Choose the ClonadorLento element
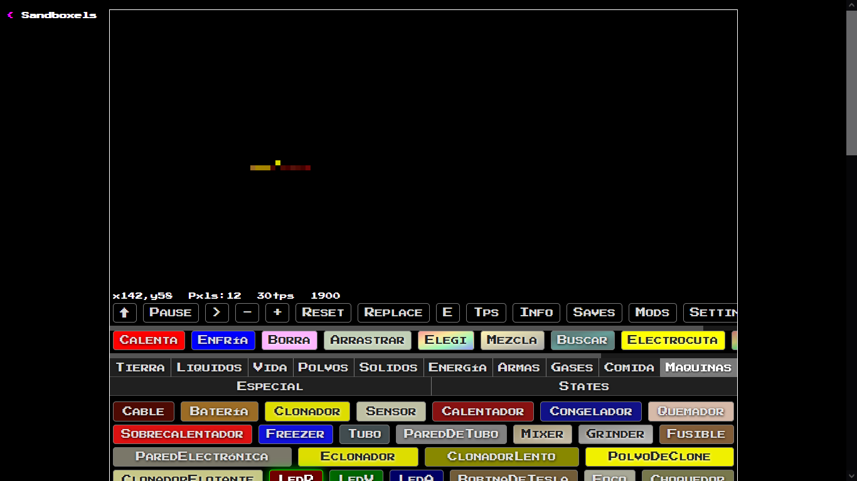Image resolution: width=857 pixels, height=481 pixels. [502, 457]
